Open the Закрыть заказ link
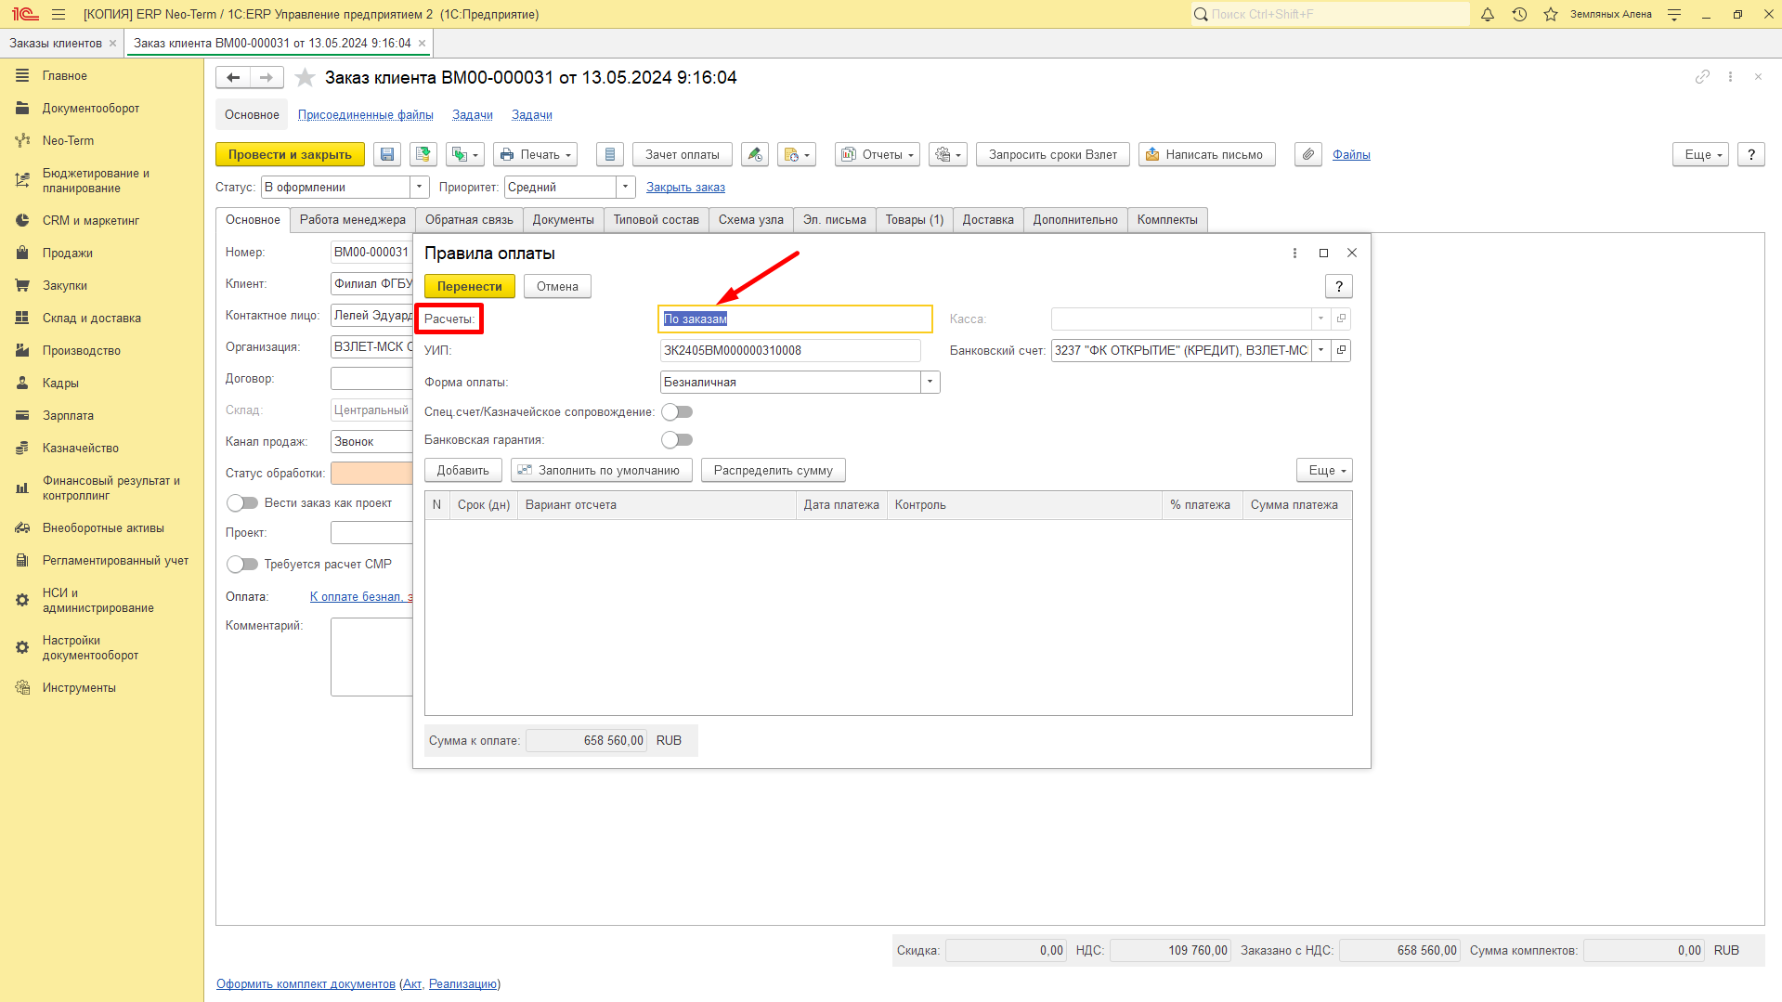The image size is (1782, 1002). click(x=685, y=188)
